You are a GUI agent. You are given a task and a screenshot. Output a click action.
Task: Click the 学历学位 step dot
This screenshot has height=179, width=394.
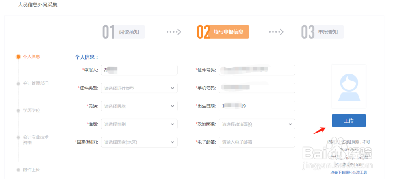pos(18,111)
